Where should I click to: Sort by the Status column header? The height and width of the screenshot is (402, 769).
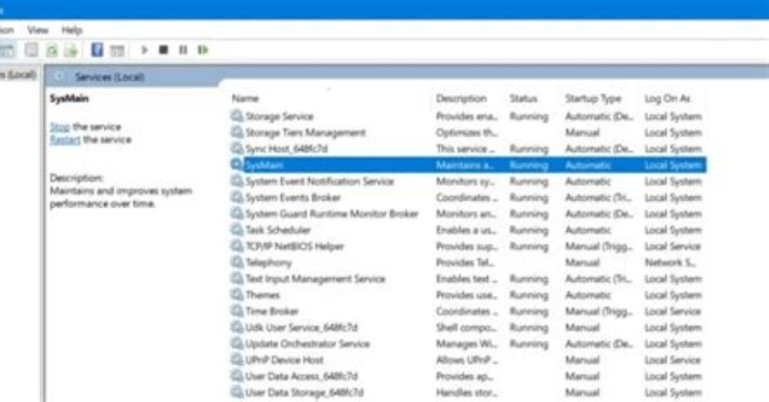pos(524,99)
